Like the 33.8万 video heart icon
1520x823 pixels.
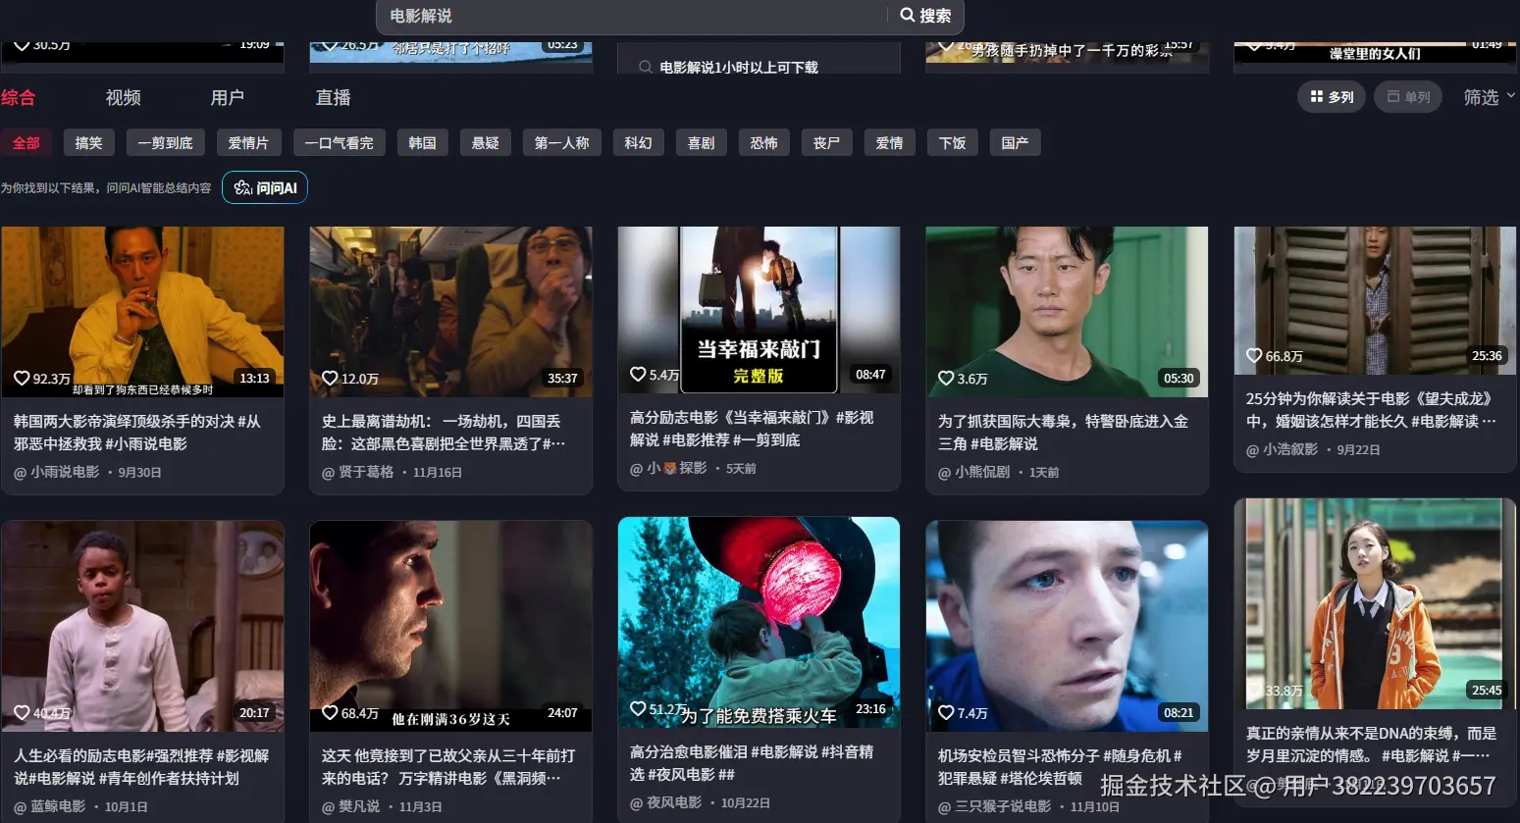coord(1254,690)
